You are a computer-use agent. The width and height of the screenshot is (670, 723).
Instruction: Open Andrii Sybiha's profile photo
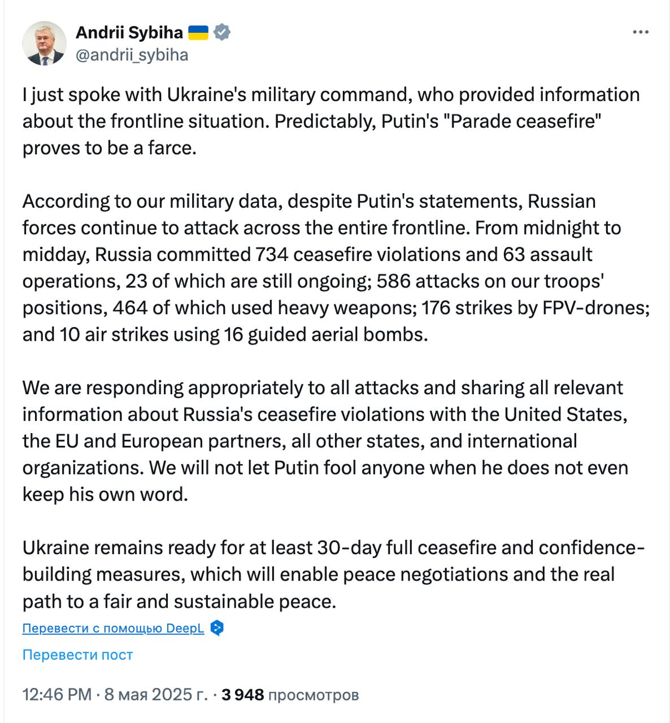44,43
